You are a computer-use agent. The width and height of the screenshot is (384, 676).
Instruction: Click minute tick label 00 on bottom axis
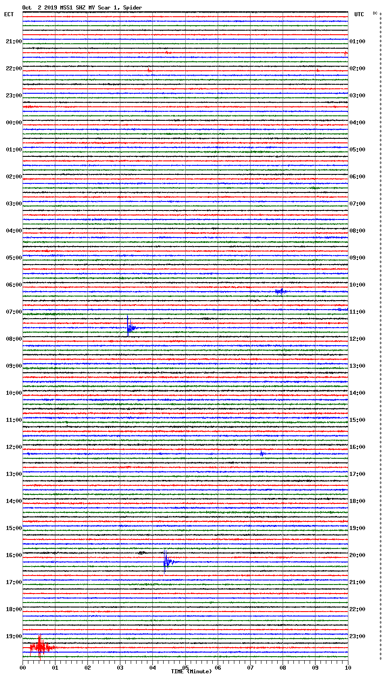23,667
